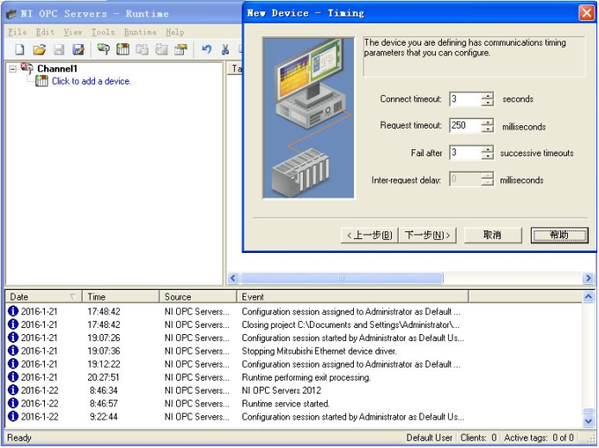
Task: Click the Help (帮助) button
Action: click(x=559, y=235)
